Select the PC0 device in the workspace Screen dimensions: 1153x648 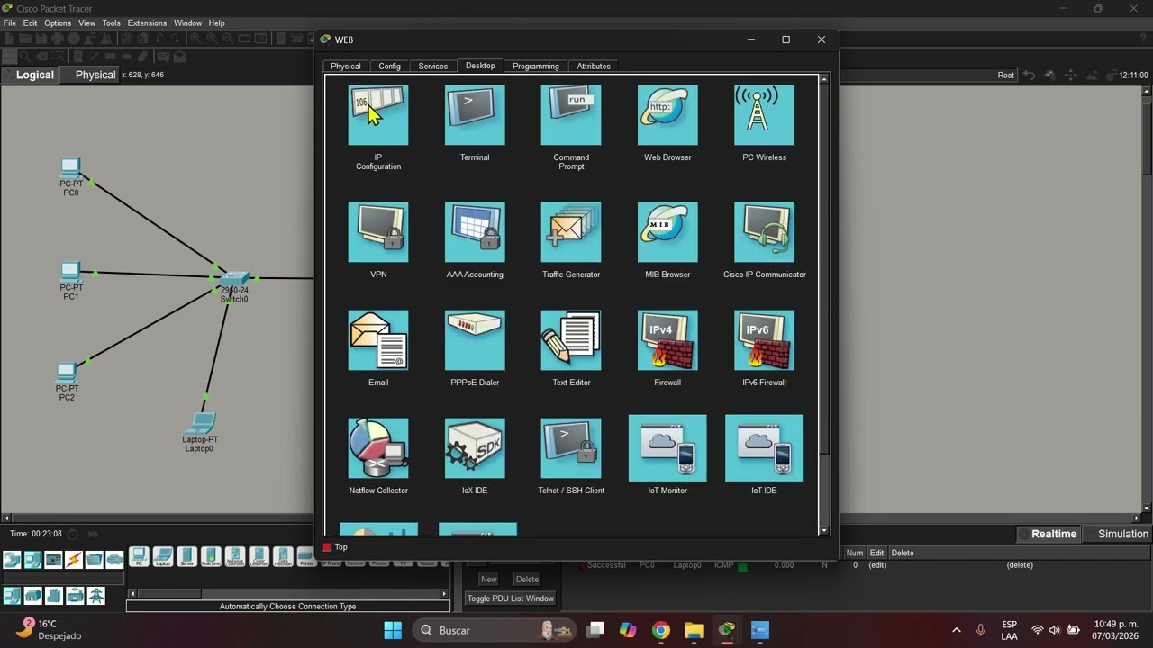pyautogui.click(x=71, y=169)
